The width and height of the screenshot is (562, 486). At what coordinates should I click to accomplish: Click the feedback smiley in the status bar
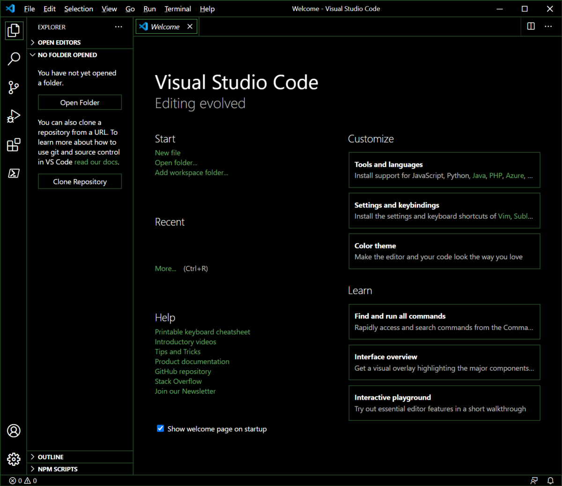[x=534, y=480]
